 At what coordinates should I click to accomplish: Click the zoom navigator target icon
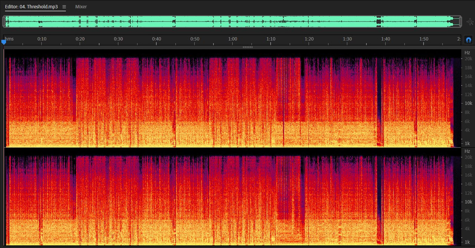(470, 22)
